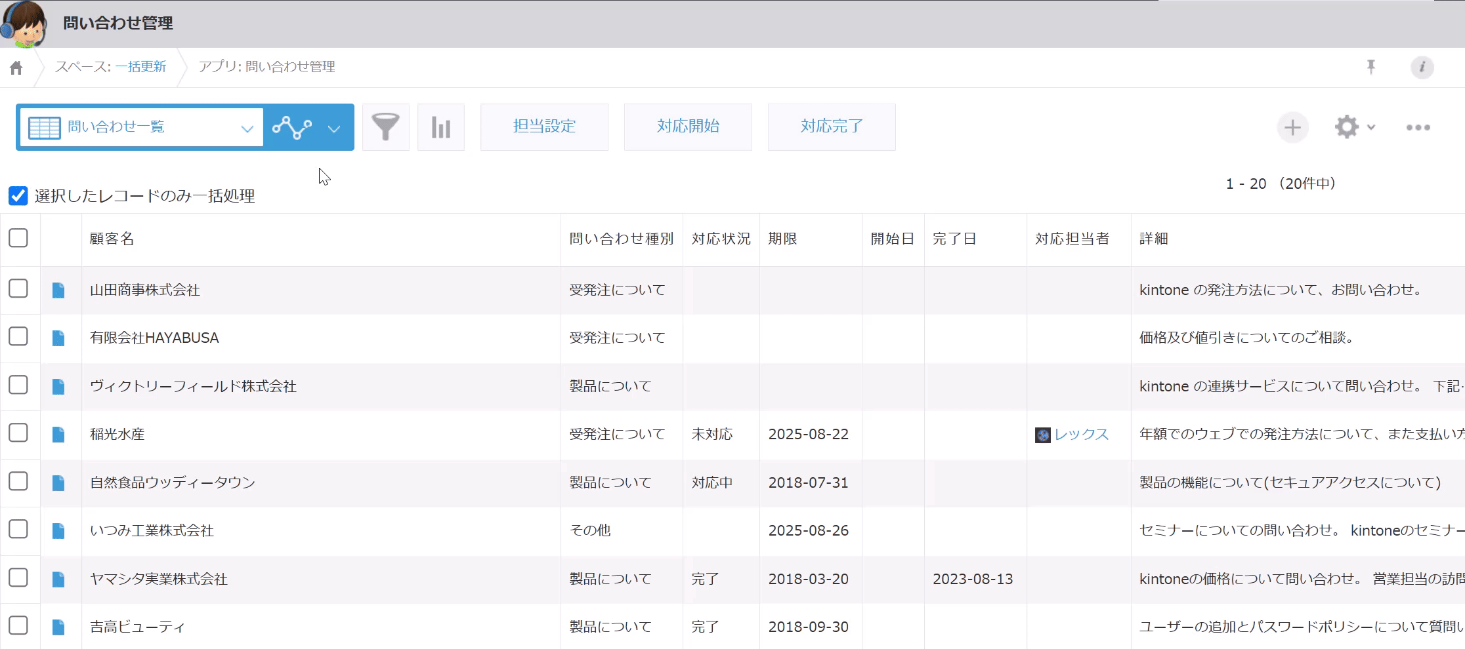Click the graph view icon

pos(292,127)
